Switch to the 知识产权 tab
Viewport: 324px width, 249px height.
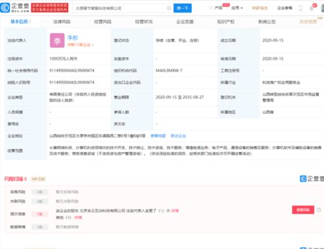click(x=226, y=21)
